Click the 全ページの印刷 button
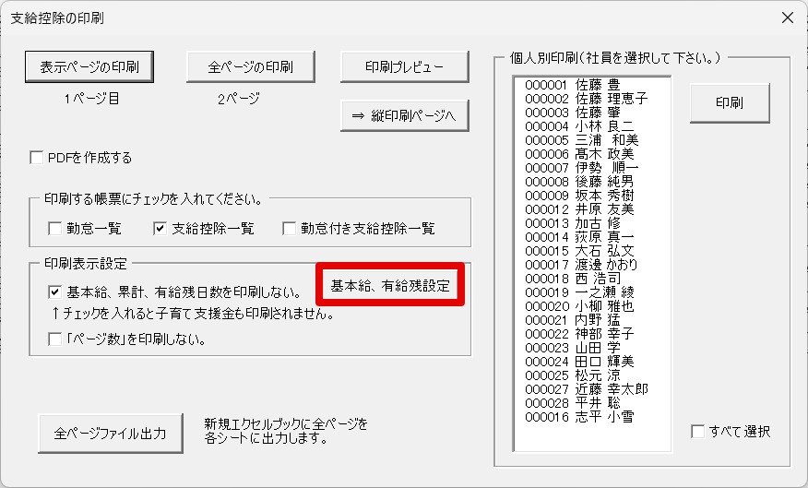The height and width of the screenshot is (488, 808). [251, 66]
